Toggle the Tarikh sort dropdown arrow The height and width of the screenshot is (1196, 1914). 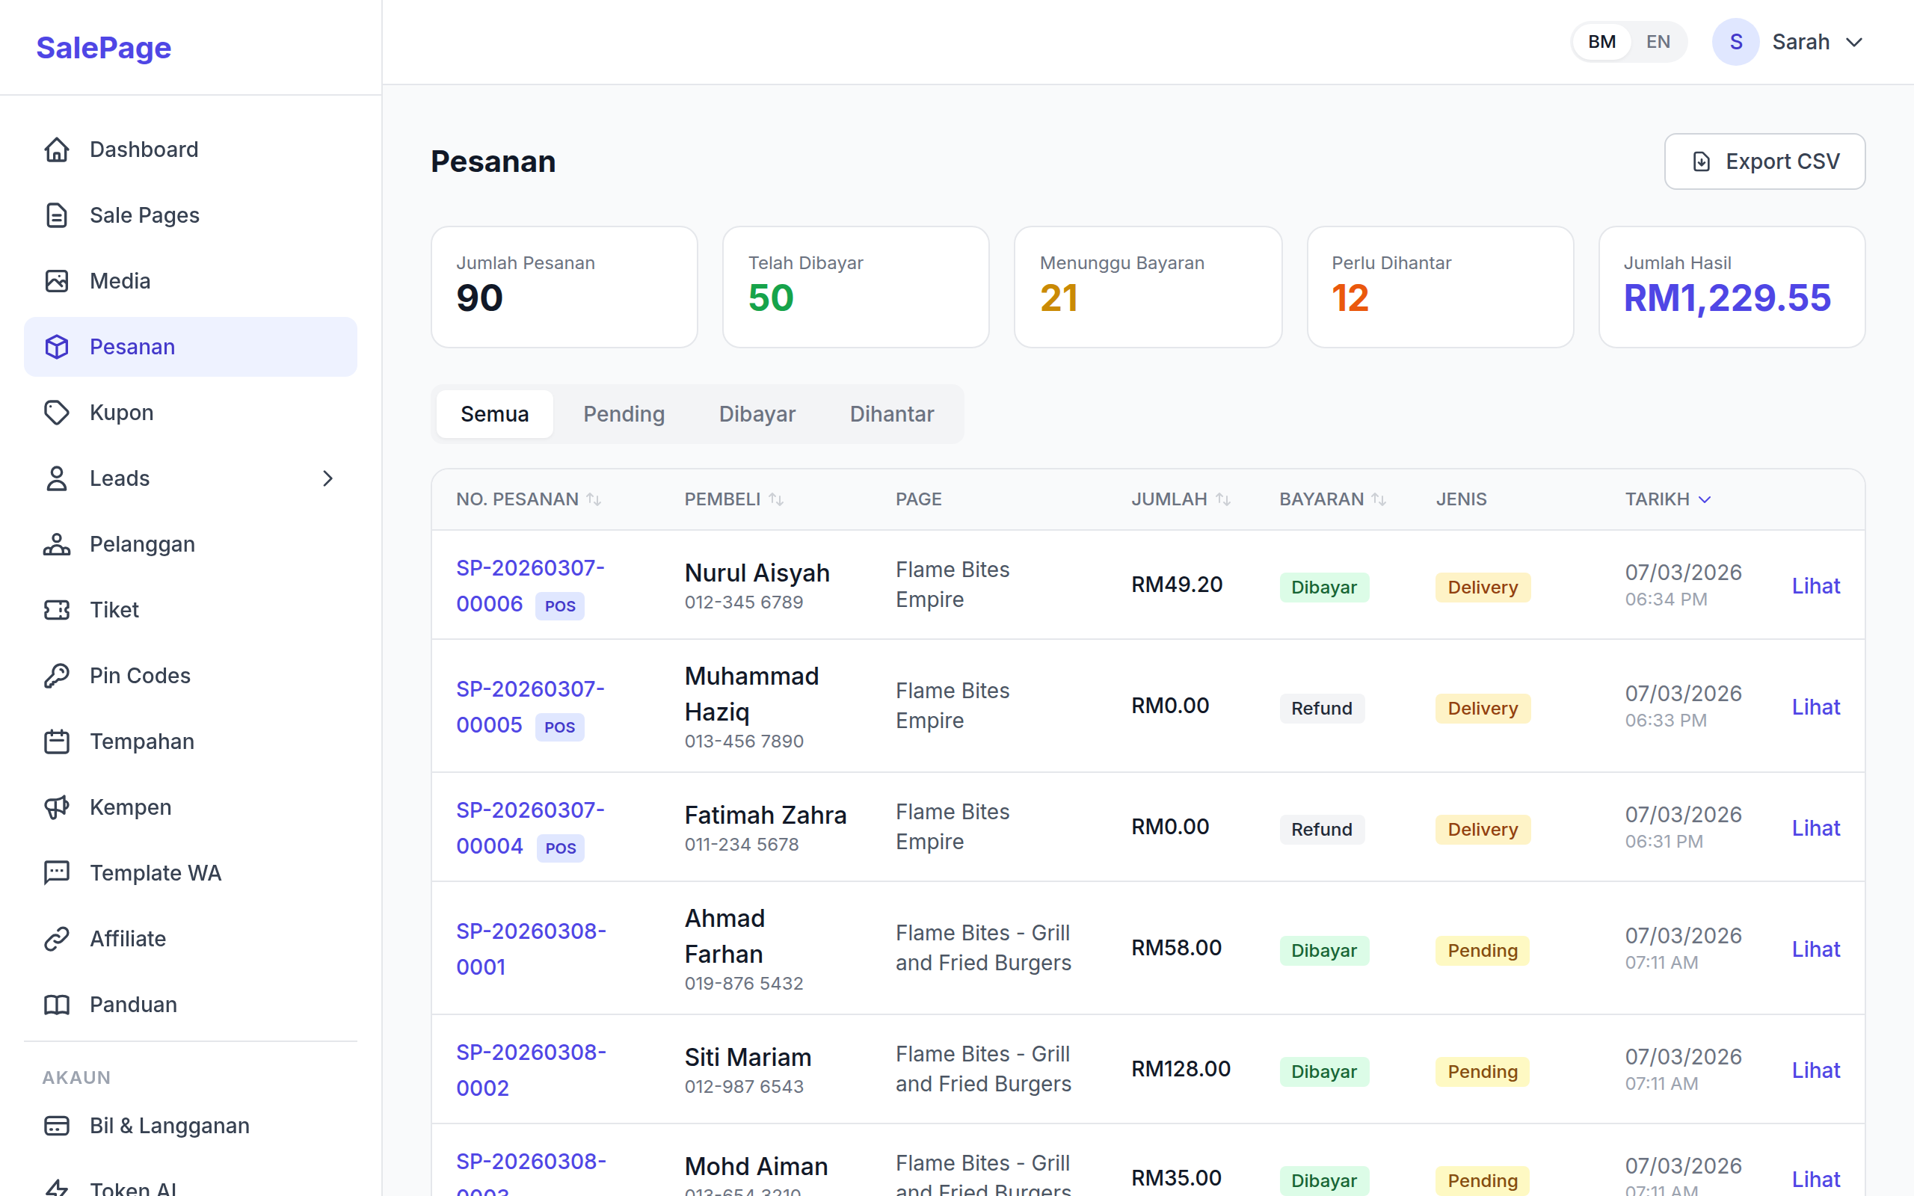pyautogui.click(x=1705, y=499)
